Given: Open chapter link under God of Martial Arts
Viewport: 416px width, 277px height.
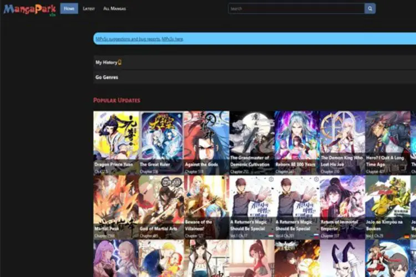Looking at the screenshot, I should pos(149,236).
